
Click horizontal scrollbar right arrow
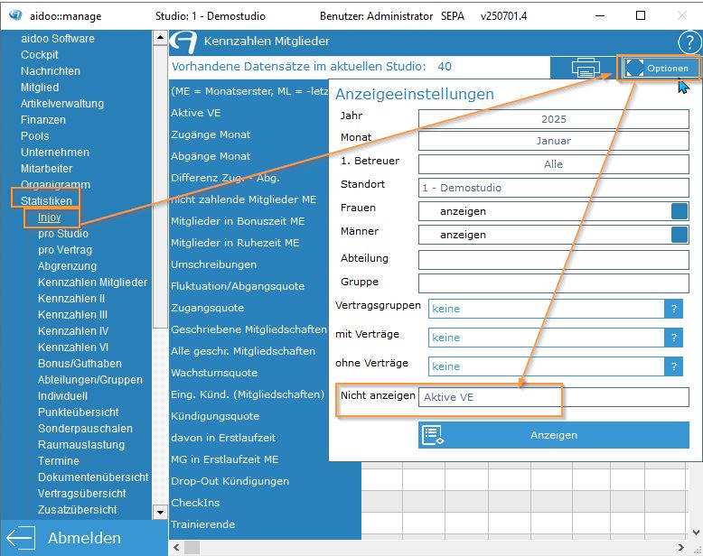(x=681, y=548)
